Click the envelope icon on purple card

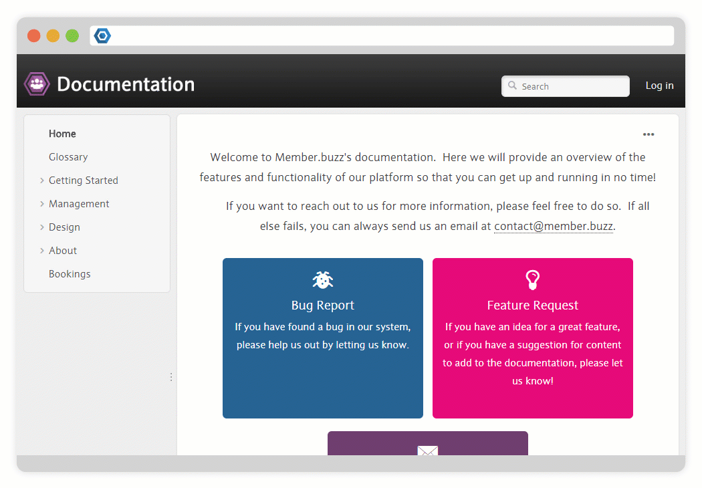point(427,451)
